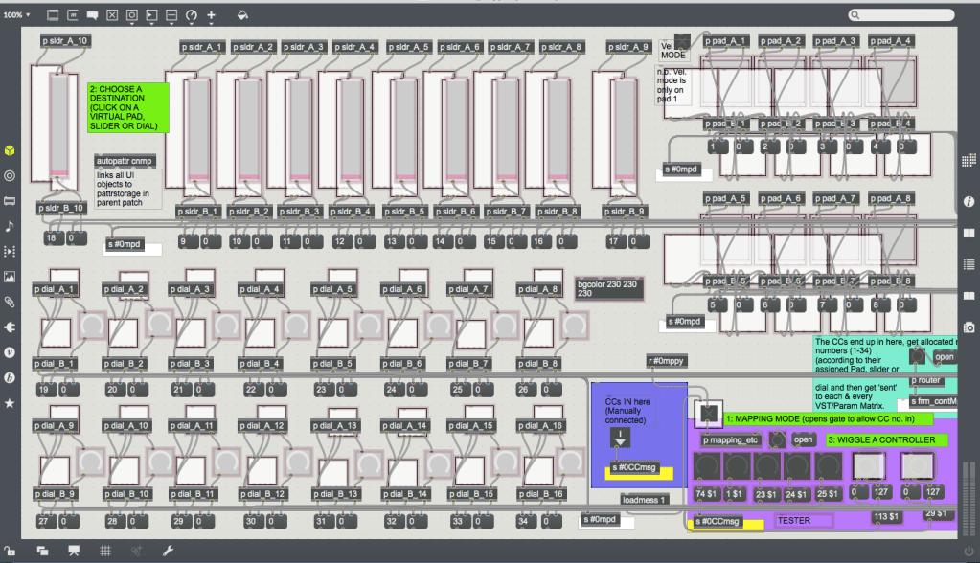The height and width of the screenshot is (563, 980).
Task: Click the 'loadmess 1' object
Action: 644,500
